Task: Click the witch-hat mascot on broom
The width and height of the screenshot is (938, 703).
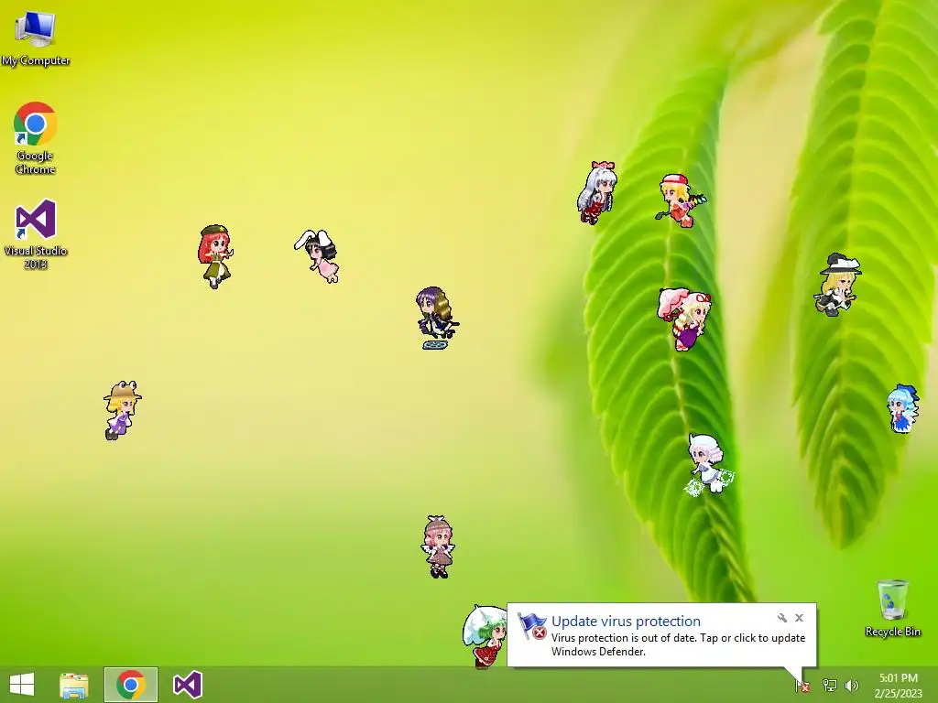Action: point(837,285)
